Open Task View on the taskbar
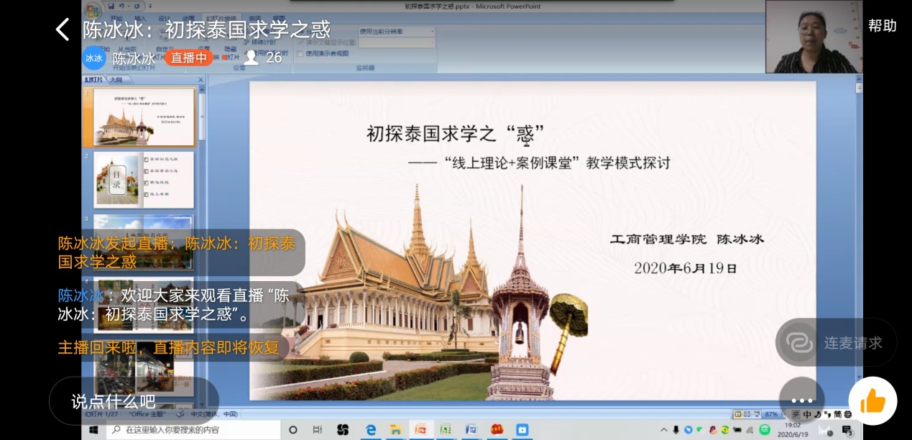The height and width of the screenshot is (440, 912). click(317, 430)
